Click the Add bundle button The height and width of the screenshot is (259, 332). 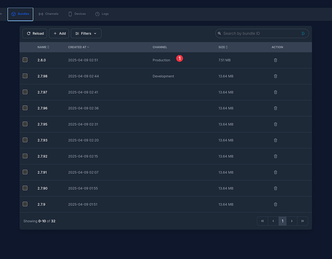[59, 33]
